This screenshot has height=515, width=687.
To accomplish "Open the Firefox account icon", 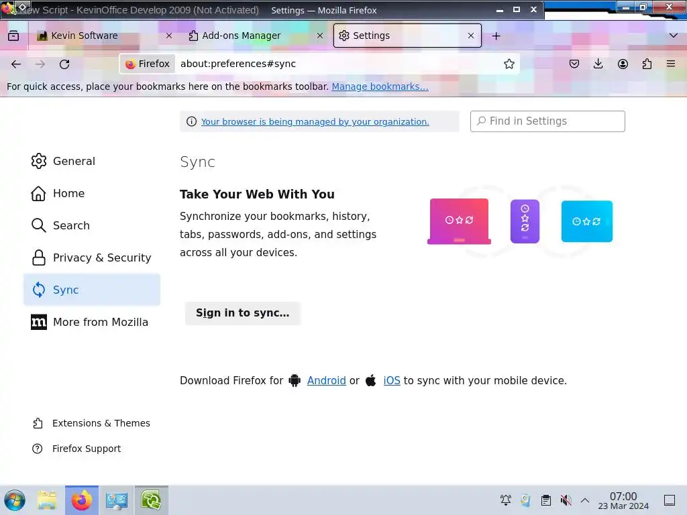I will [x=623, y=64].
